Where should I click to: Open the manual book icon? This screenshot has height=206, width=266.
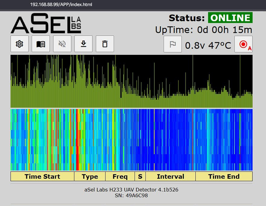[x=41, y=44]
